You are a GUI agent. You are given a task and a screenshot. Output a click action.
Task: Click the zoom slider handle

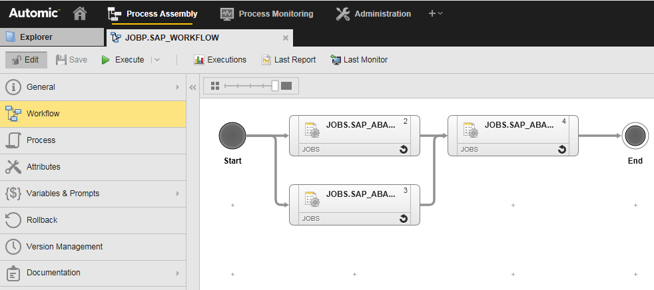[275, 86]
